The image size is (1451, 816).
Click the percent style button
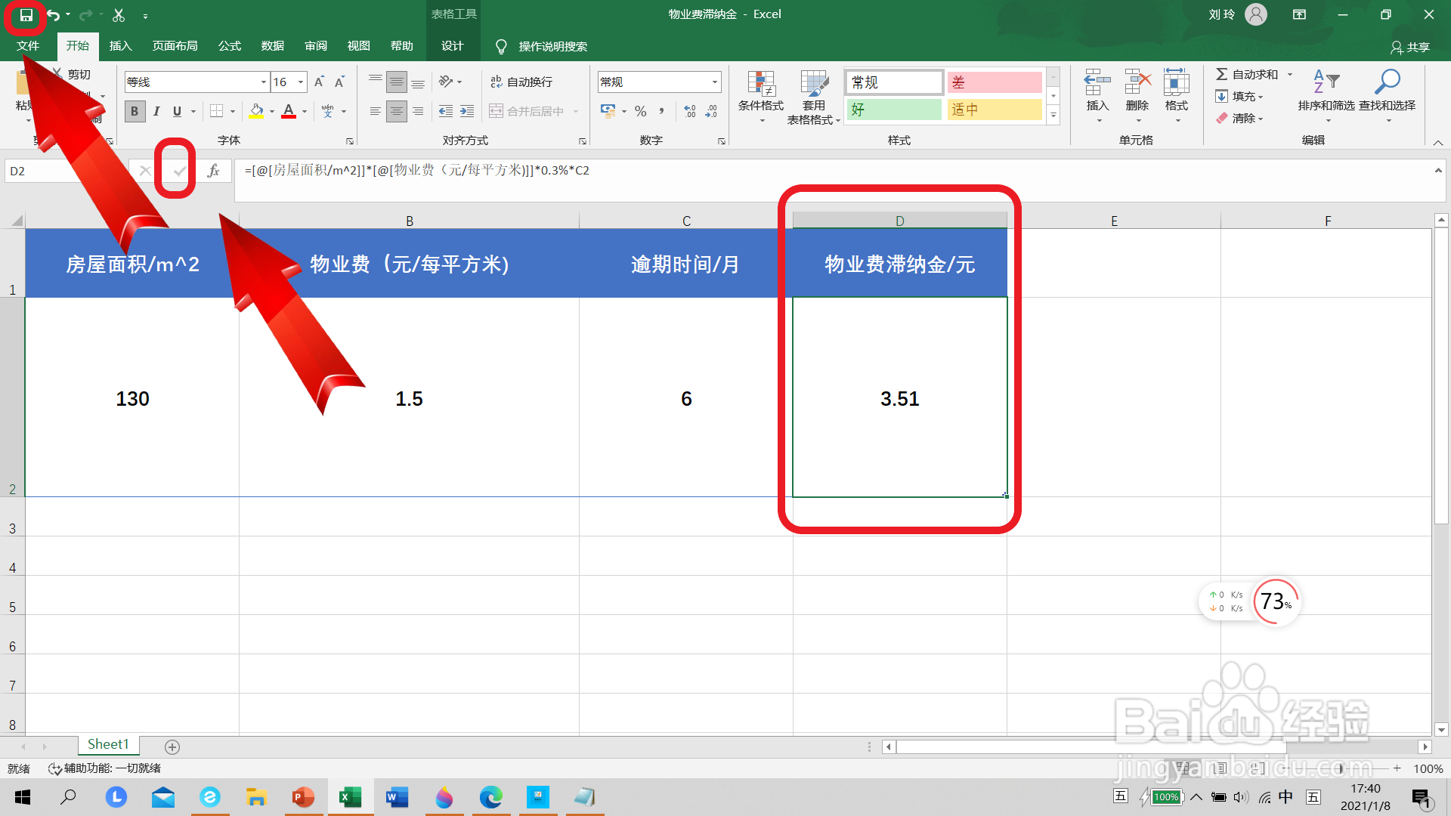(x=641, y=111)
